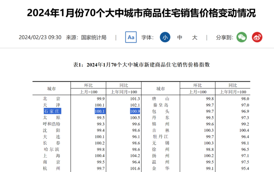Click the 上海 city row label
Image resolution: width=274 pixels, height=172 pixels.
click(52, 156)
